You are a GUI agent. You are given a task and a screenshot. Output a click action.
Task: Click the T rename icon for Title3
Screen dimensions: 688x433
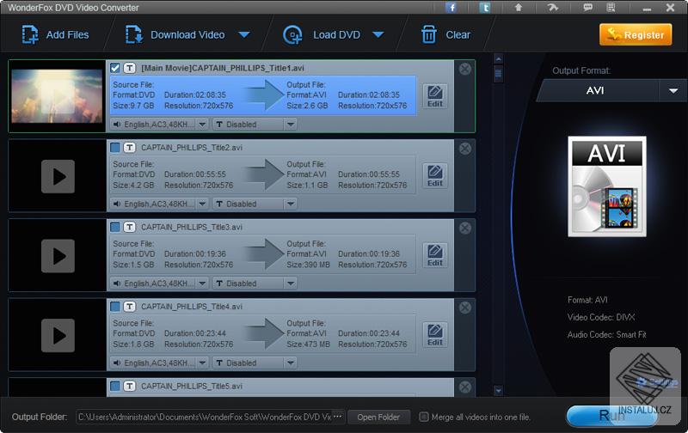[129, 227]
